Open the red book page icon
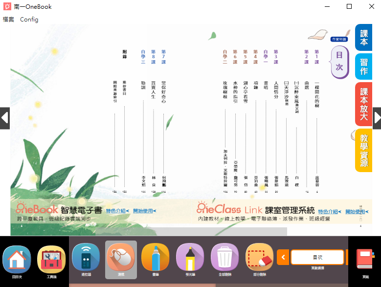This screenshot has height=287, width=381. [365, 259]
